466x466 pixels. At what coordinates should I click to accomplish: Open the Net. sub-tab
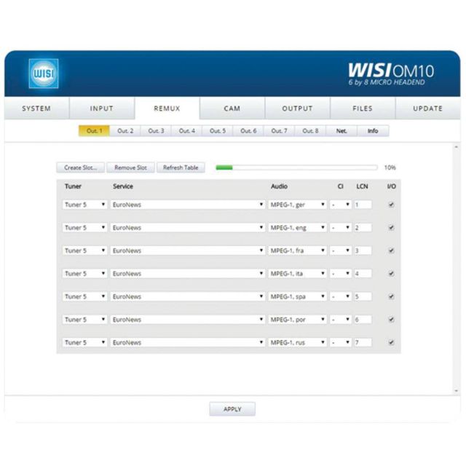341,131
